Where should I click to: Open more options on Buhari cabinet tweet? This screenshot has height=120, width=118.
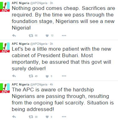click(x=64, y=76)
